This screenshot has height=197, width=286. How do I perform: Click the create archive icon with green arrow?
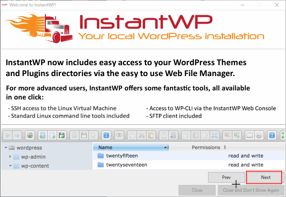(237, 135)
